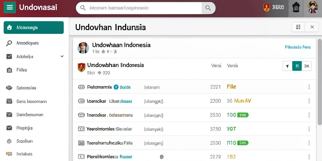This screenshot has height=161, width=322.
Task: Sort by the Versis column header
Action: (232, 66)
